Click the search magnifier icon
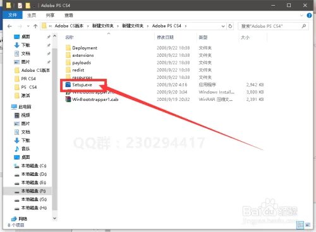This screenshot has height=232, width=316. [x=304, y=26]
